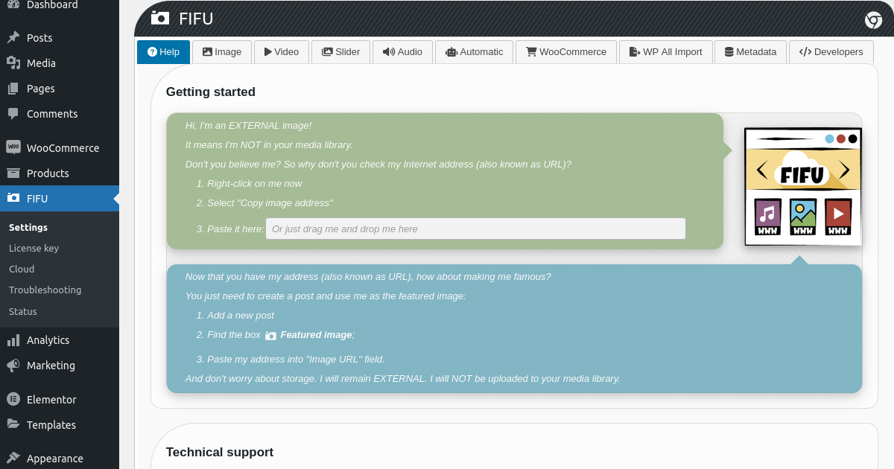The height and width of the screenshot is (469, 894).
Task: Open FIFU Settings submenu link
Action: 28,228
